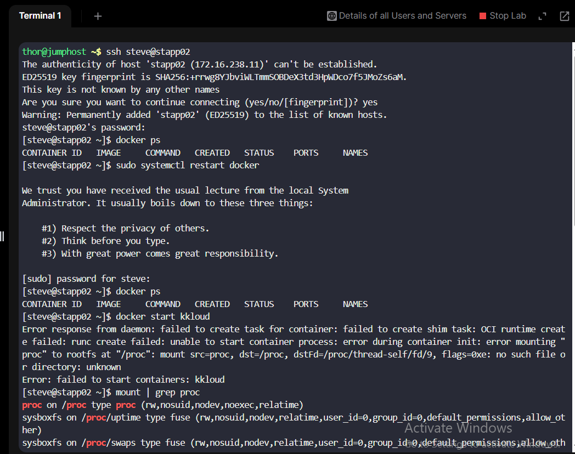Click 'This key is not known by any other names'
Viewport: 575px width, 454px height.
pyautogui.click(x=121, y=90)
